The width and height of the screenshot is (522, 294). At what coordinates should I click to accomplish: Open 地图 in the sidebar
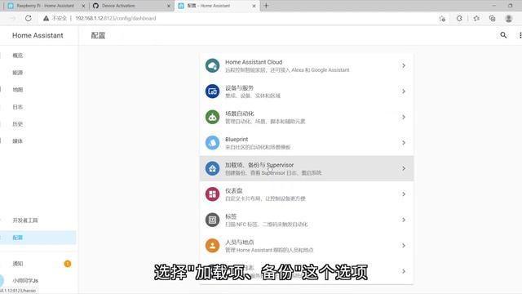(18, 90)
